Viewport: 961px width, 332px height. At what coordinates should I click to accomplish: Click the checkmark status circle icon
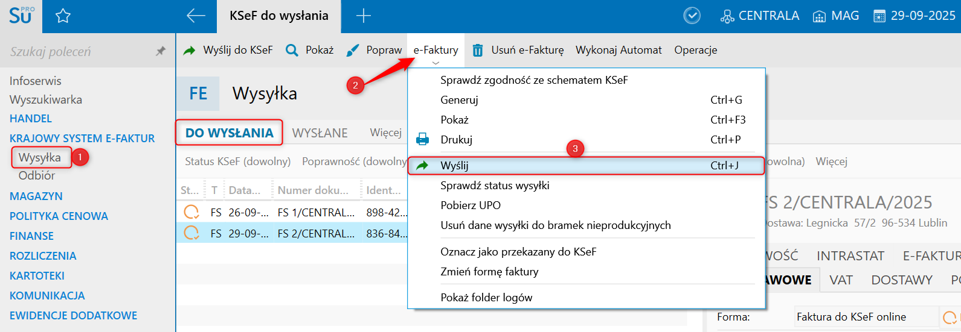click(692, 16)
